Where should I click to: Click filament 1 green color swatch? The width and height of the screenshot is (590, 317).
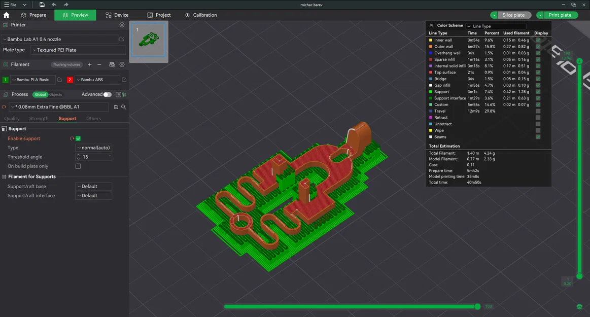tap(5, 80)
